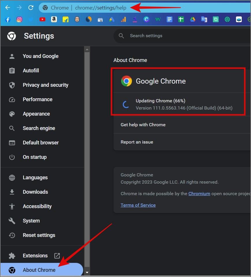
Task: Open the Google Drive bookmark
Action: point(193,19)
